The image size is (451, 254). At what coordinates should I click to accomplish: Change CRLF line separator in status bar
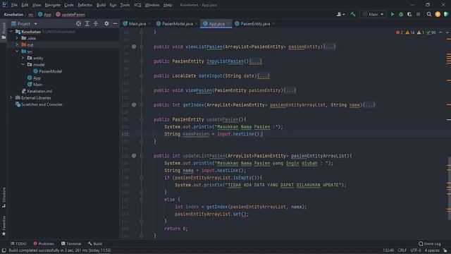coord(402,250)
